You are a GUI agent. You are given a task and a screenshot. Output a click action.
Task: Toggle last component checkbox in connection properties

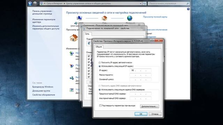pyautogui.click(x=89, y=77)
